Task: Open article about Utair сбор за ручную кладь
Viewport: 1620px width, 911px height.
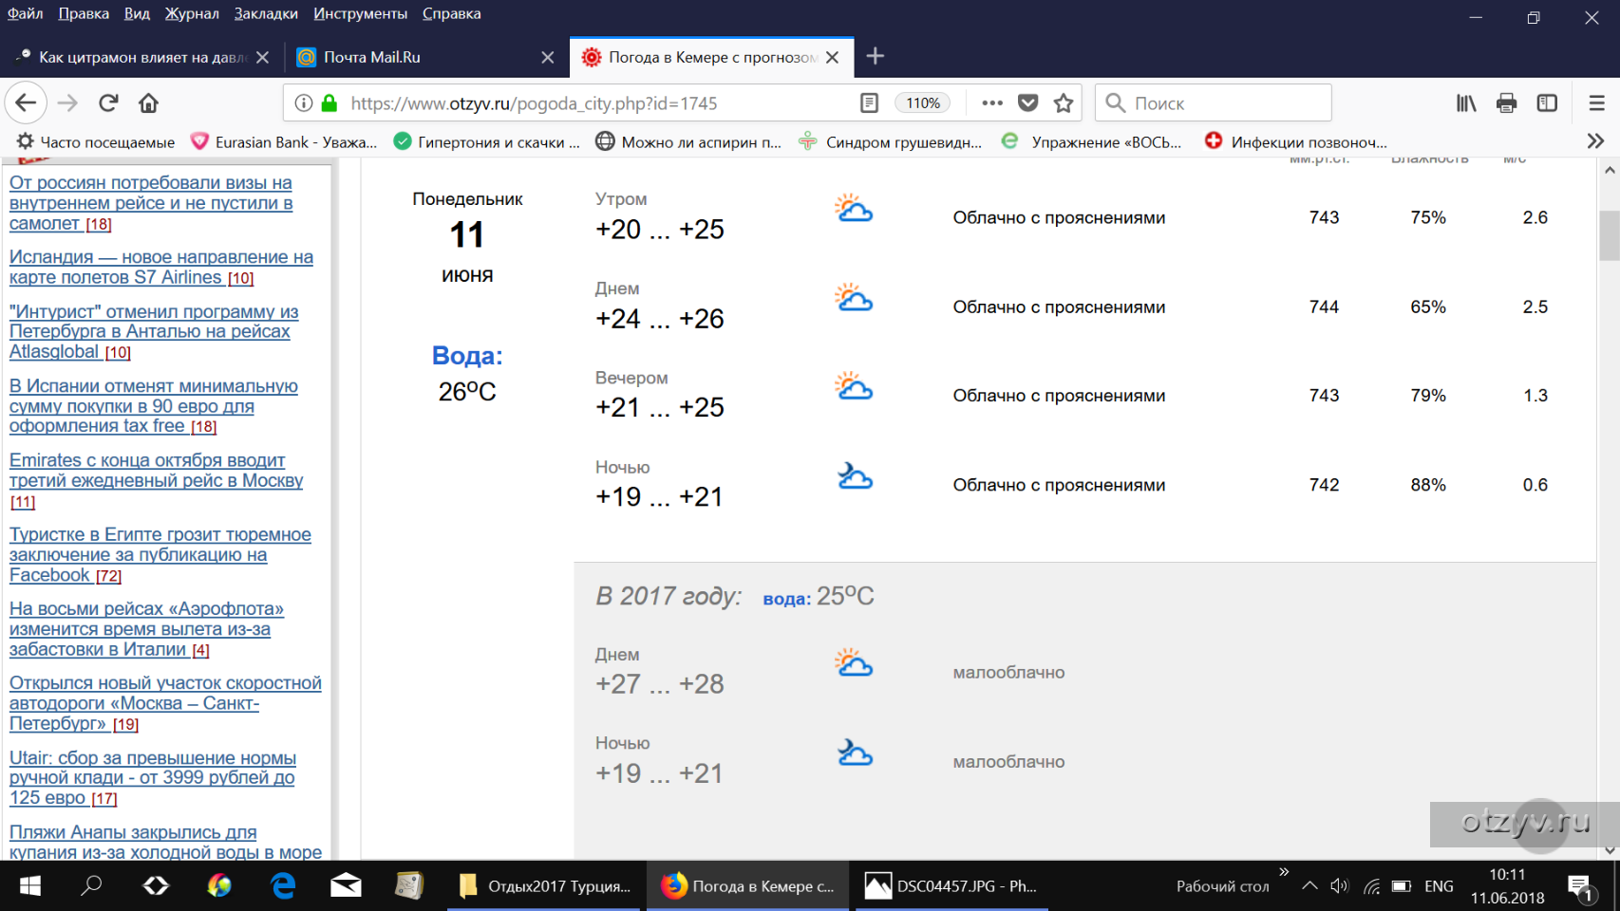Action: (x=152, y=777)
